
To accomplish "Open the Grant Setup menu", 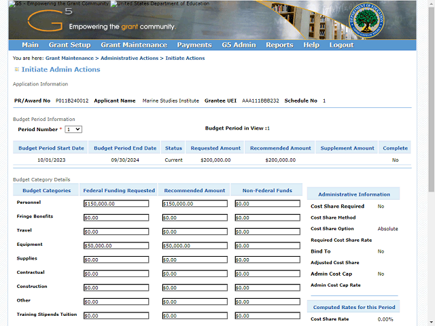I will pyautogui.click(x=69, y=46).
